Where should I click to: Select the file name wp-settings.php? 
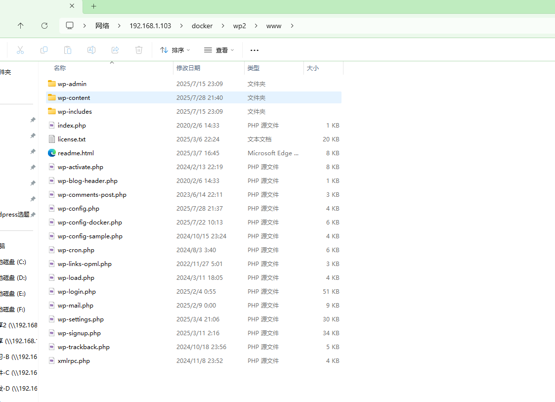(x=81, y=319)
